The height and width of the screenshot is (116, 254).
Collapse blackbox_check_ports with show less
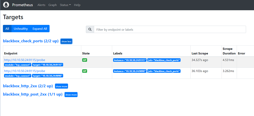tap(66, 41)
